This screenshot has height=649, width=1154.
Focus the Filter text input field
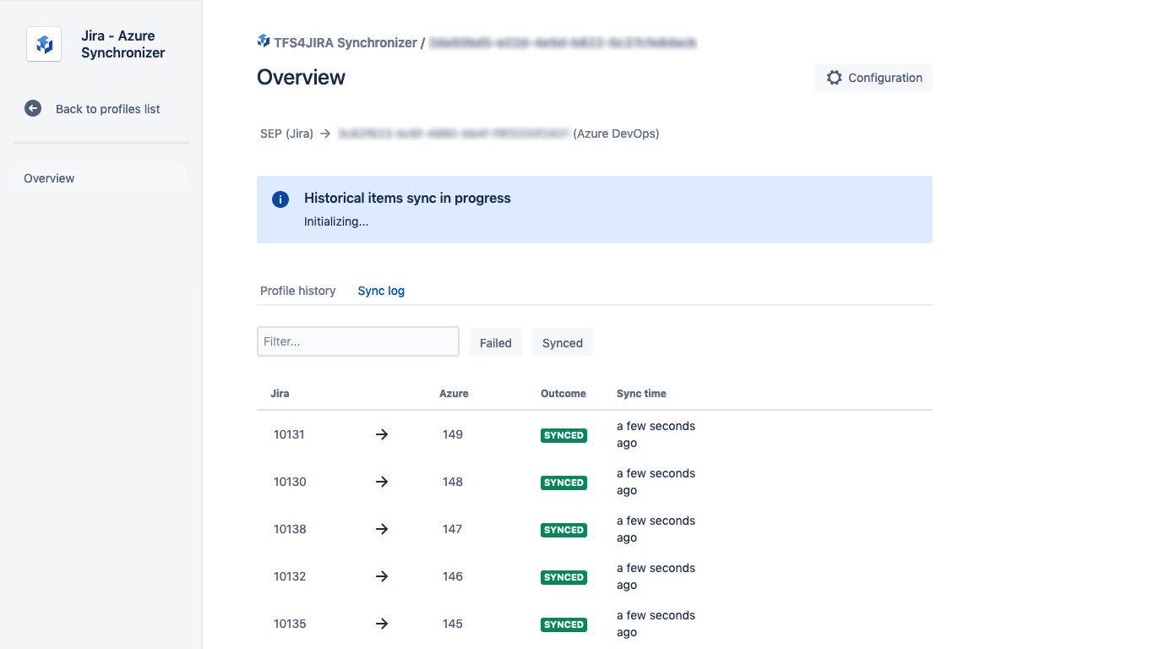(x=358, y=341)
